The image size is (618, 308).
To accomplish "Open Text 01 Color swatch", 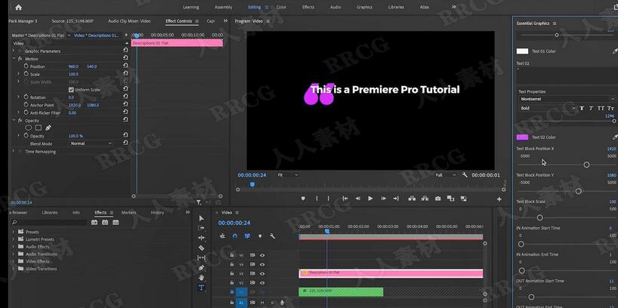I will [522, 51].
